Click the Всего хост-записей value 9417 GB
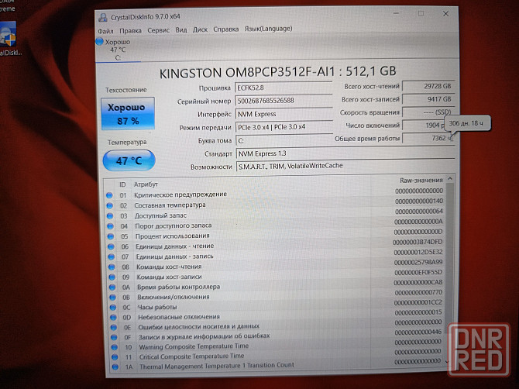The image size is (519, 389). 428,99
